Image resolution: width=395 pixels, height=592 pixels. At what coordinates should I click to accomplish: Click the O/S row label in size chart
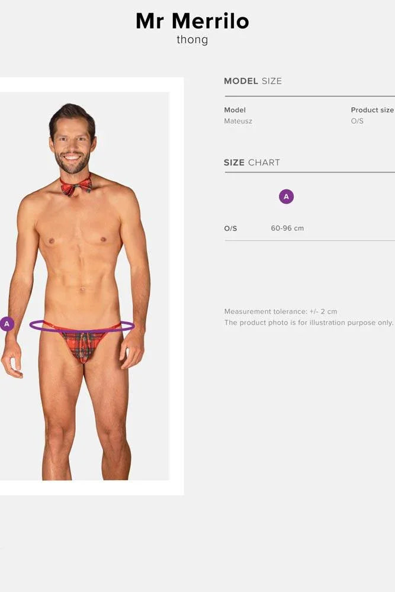click(x=230, y=229)
